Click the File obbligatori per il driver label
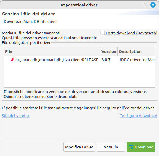 (26, 42)
